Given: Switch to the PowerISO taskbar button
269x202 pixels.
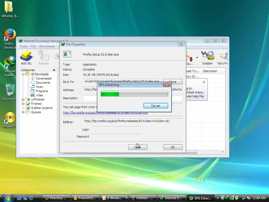Looking at the screenshot, I should (x=85, y=198).
